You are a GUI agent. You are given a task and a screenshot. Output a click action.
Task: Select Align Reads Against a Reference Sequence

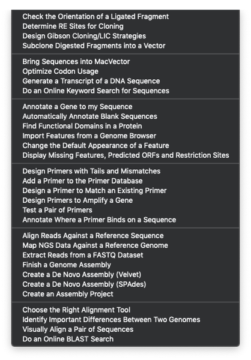point(125,236)
